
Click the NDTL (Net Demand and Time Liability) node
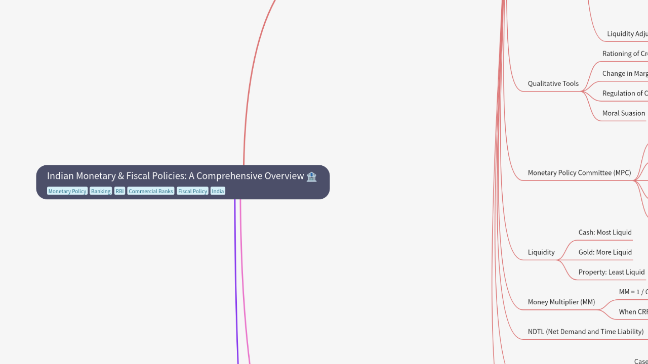[x=586, y=332]
